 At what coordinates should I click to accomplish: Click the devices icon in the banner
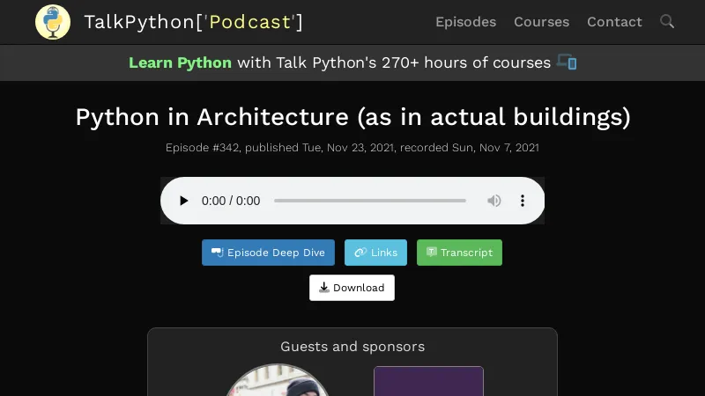(x=567, y=62)
